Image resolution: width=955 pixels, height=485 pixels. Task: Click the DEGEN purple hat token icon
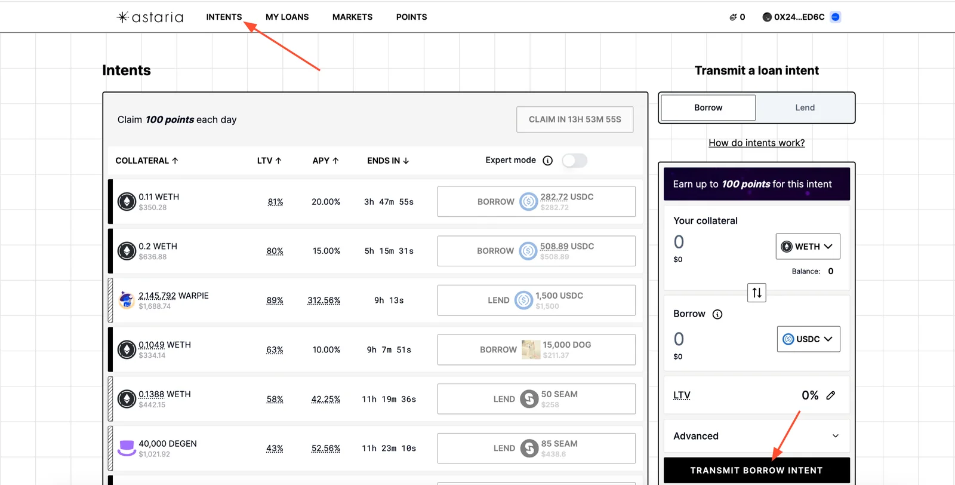[x=127, y=448]
